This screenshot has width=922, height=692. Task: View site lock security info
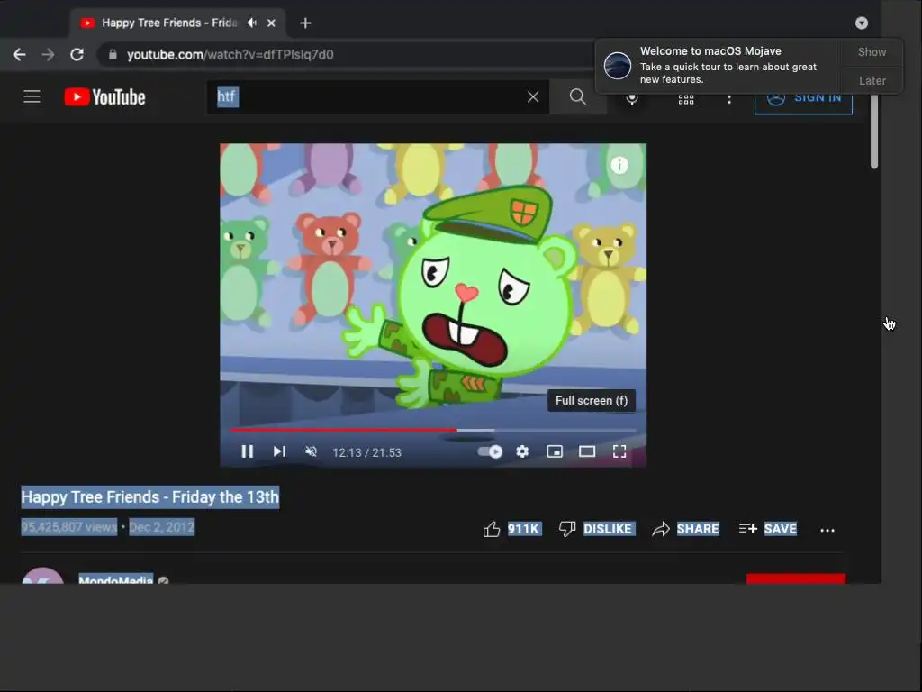pyautogui.click(x=113, y=55)
